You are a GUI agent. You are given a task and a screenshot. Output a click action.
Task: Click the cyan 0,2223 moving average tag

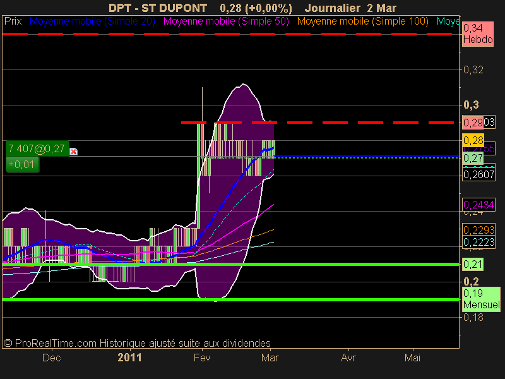[478, 242]
